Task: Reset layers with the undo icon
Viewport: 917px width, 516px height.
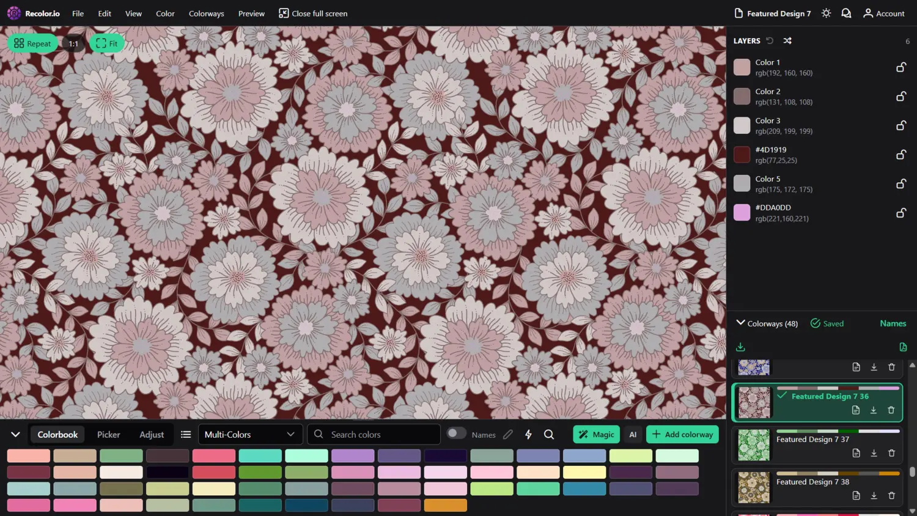Action: [x=770, y=41]
